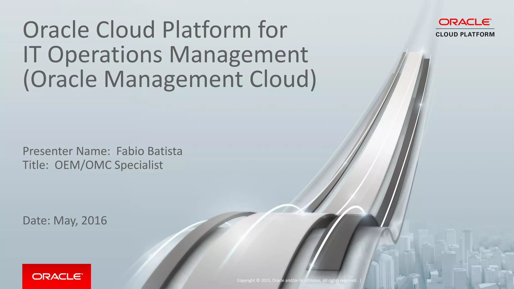514x289 pixels.
Task: Select the 'Oracle Cloud Platform for' title line
Action: 155,30
